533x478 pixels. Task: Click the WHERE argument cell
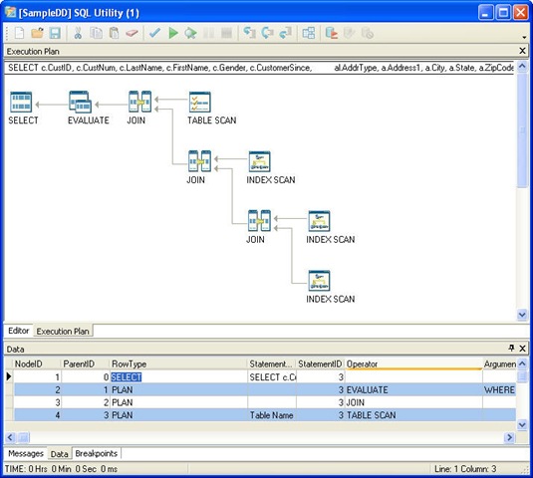[x=499, y=389]
